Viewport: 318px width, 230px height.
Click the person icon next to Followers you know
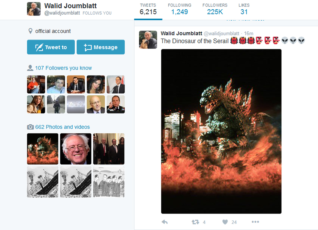pos(30,68)
